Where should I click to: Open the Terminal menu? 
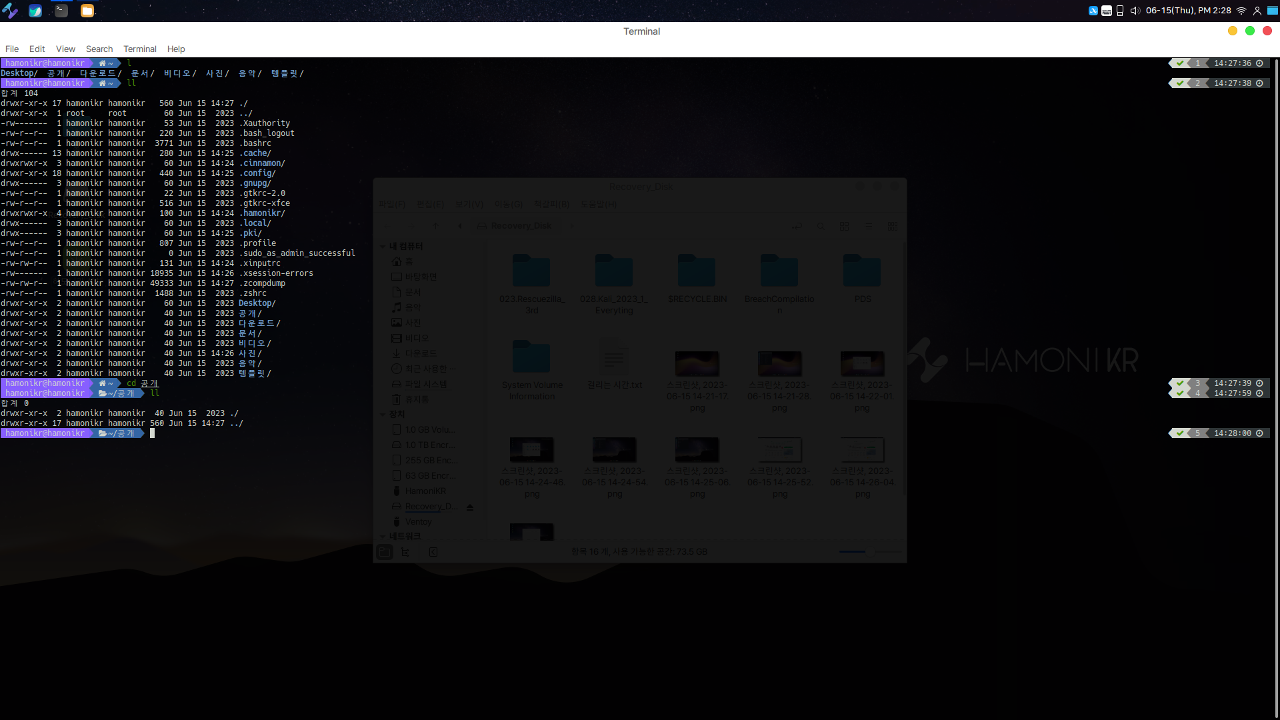139,49
